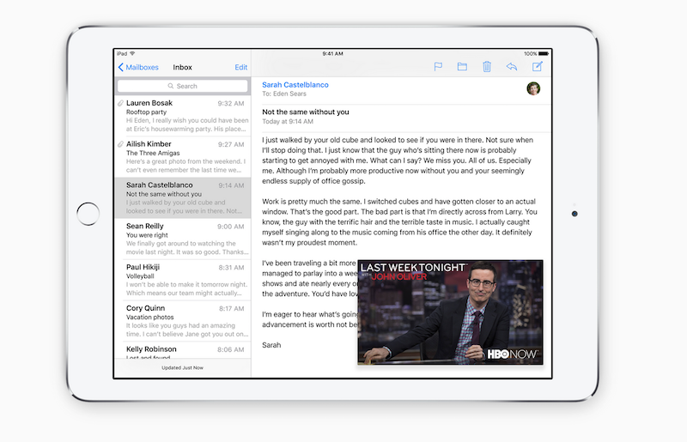This screenshot has width=687, height=442.
Task: Open Paul Hikiji's Volleyball email
Action: (182, 280)
